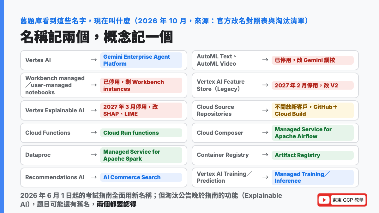The image size is (379, 213).
Task: Click Artifact Registry label
Action: point(313,155)
